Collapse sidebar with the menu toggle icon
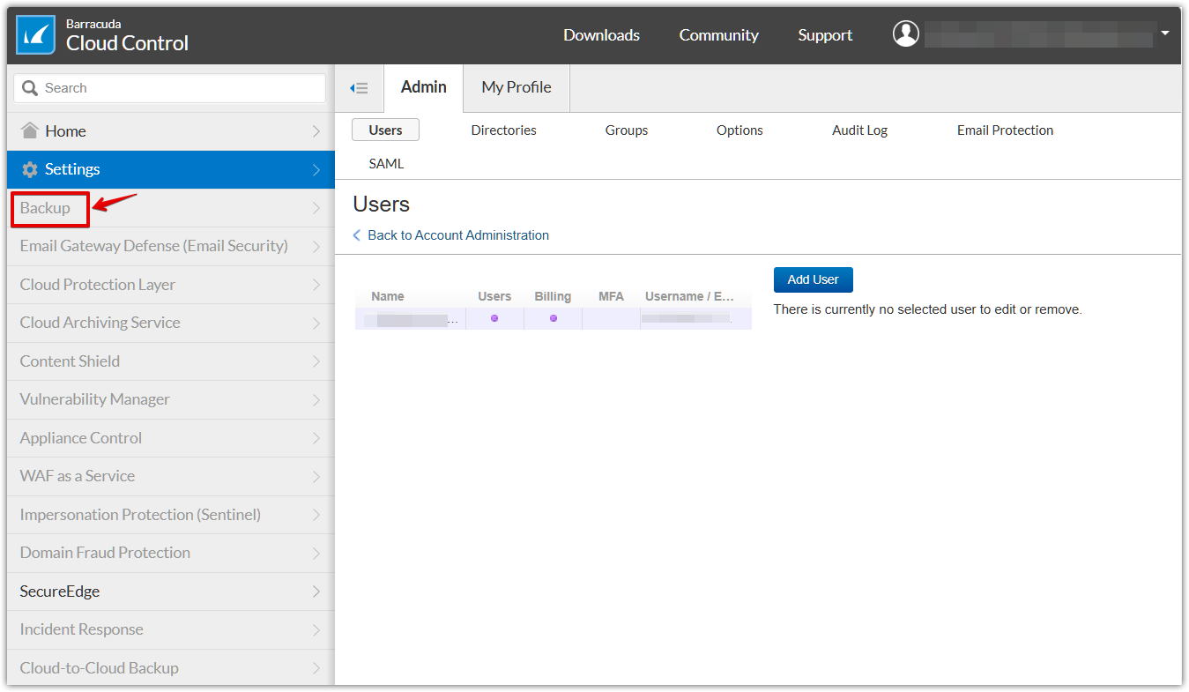The width and height of the screenshot is (1189, 692). pos(359,88)
